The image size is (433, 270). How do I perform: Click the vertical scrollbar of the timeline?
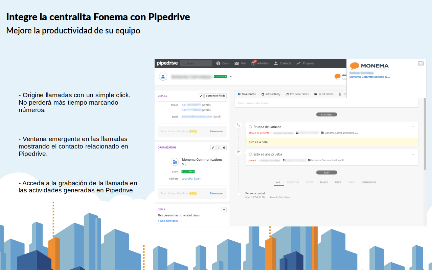click(x=425, y=135)
